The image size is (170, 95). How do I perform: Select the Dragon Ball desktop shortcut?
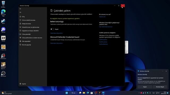coord(3,66)
